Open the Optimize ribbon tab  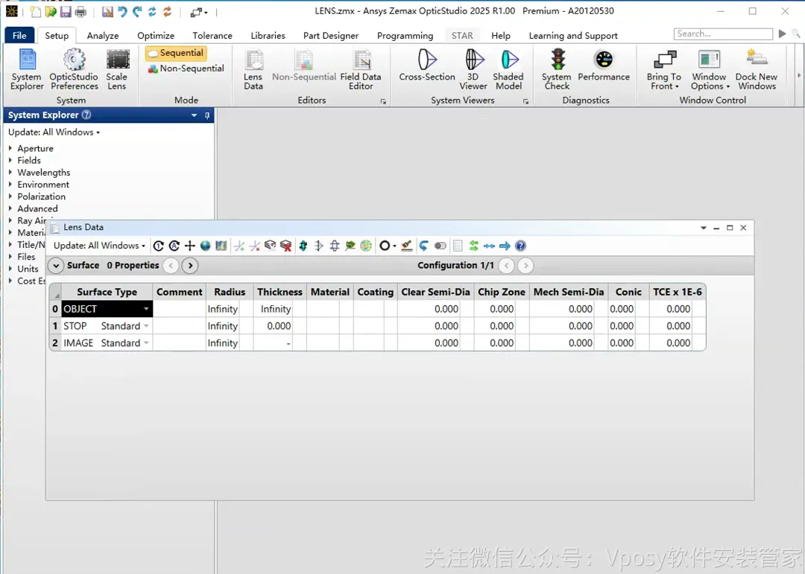[156, 36]
